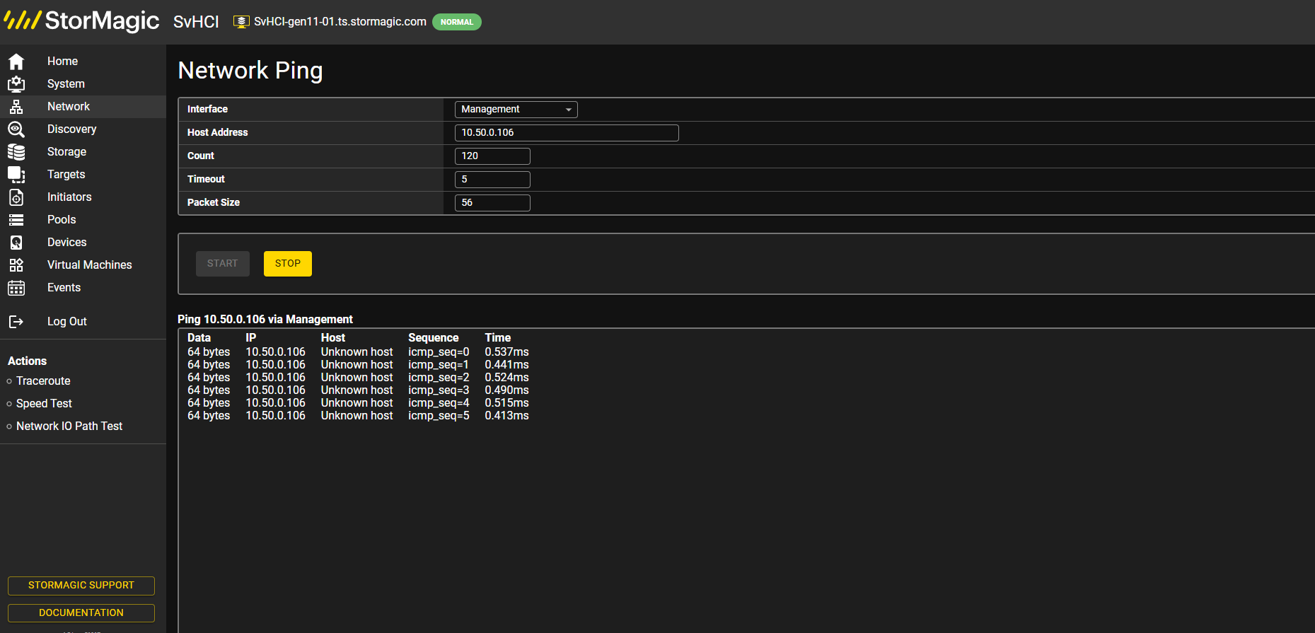Stop the running ping test
The height and width of the screenshot is (633, 1315).
coord(288,264)
